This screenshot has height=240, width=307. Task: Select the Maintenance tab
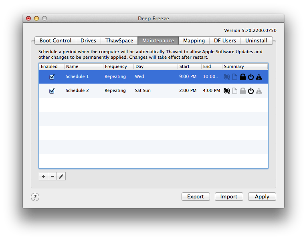click(158, 41)
